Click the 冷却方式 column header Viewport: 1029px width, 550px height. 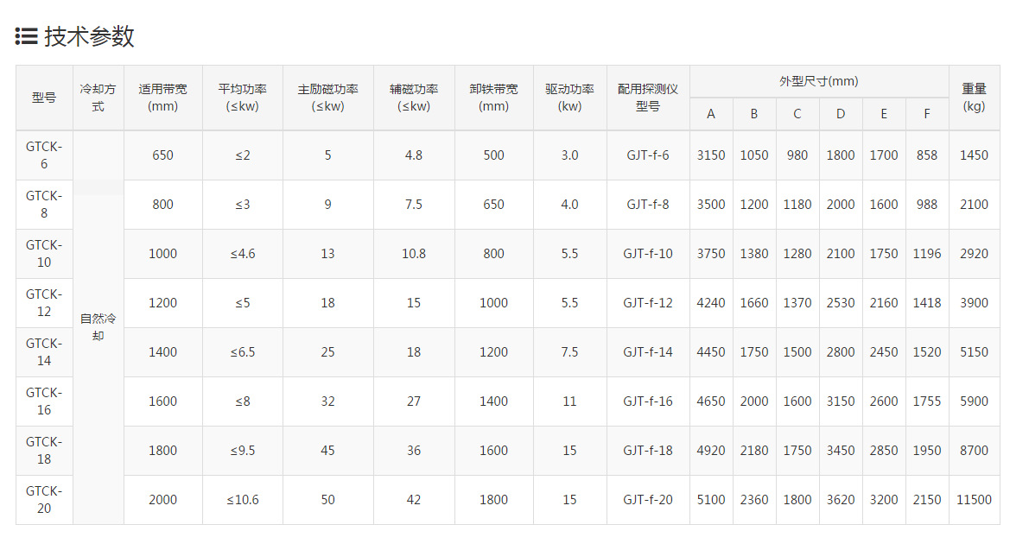click(x=98, y=98)
